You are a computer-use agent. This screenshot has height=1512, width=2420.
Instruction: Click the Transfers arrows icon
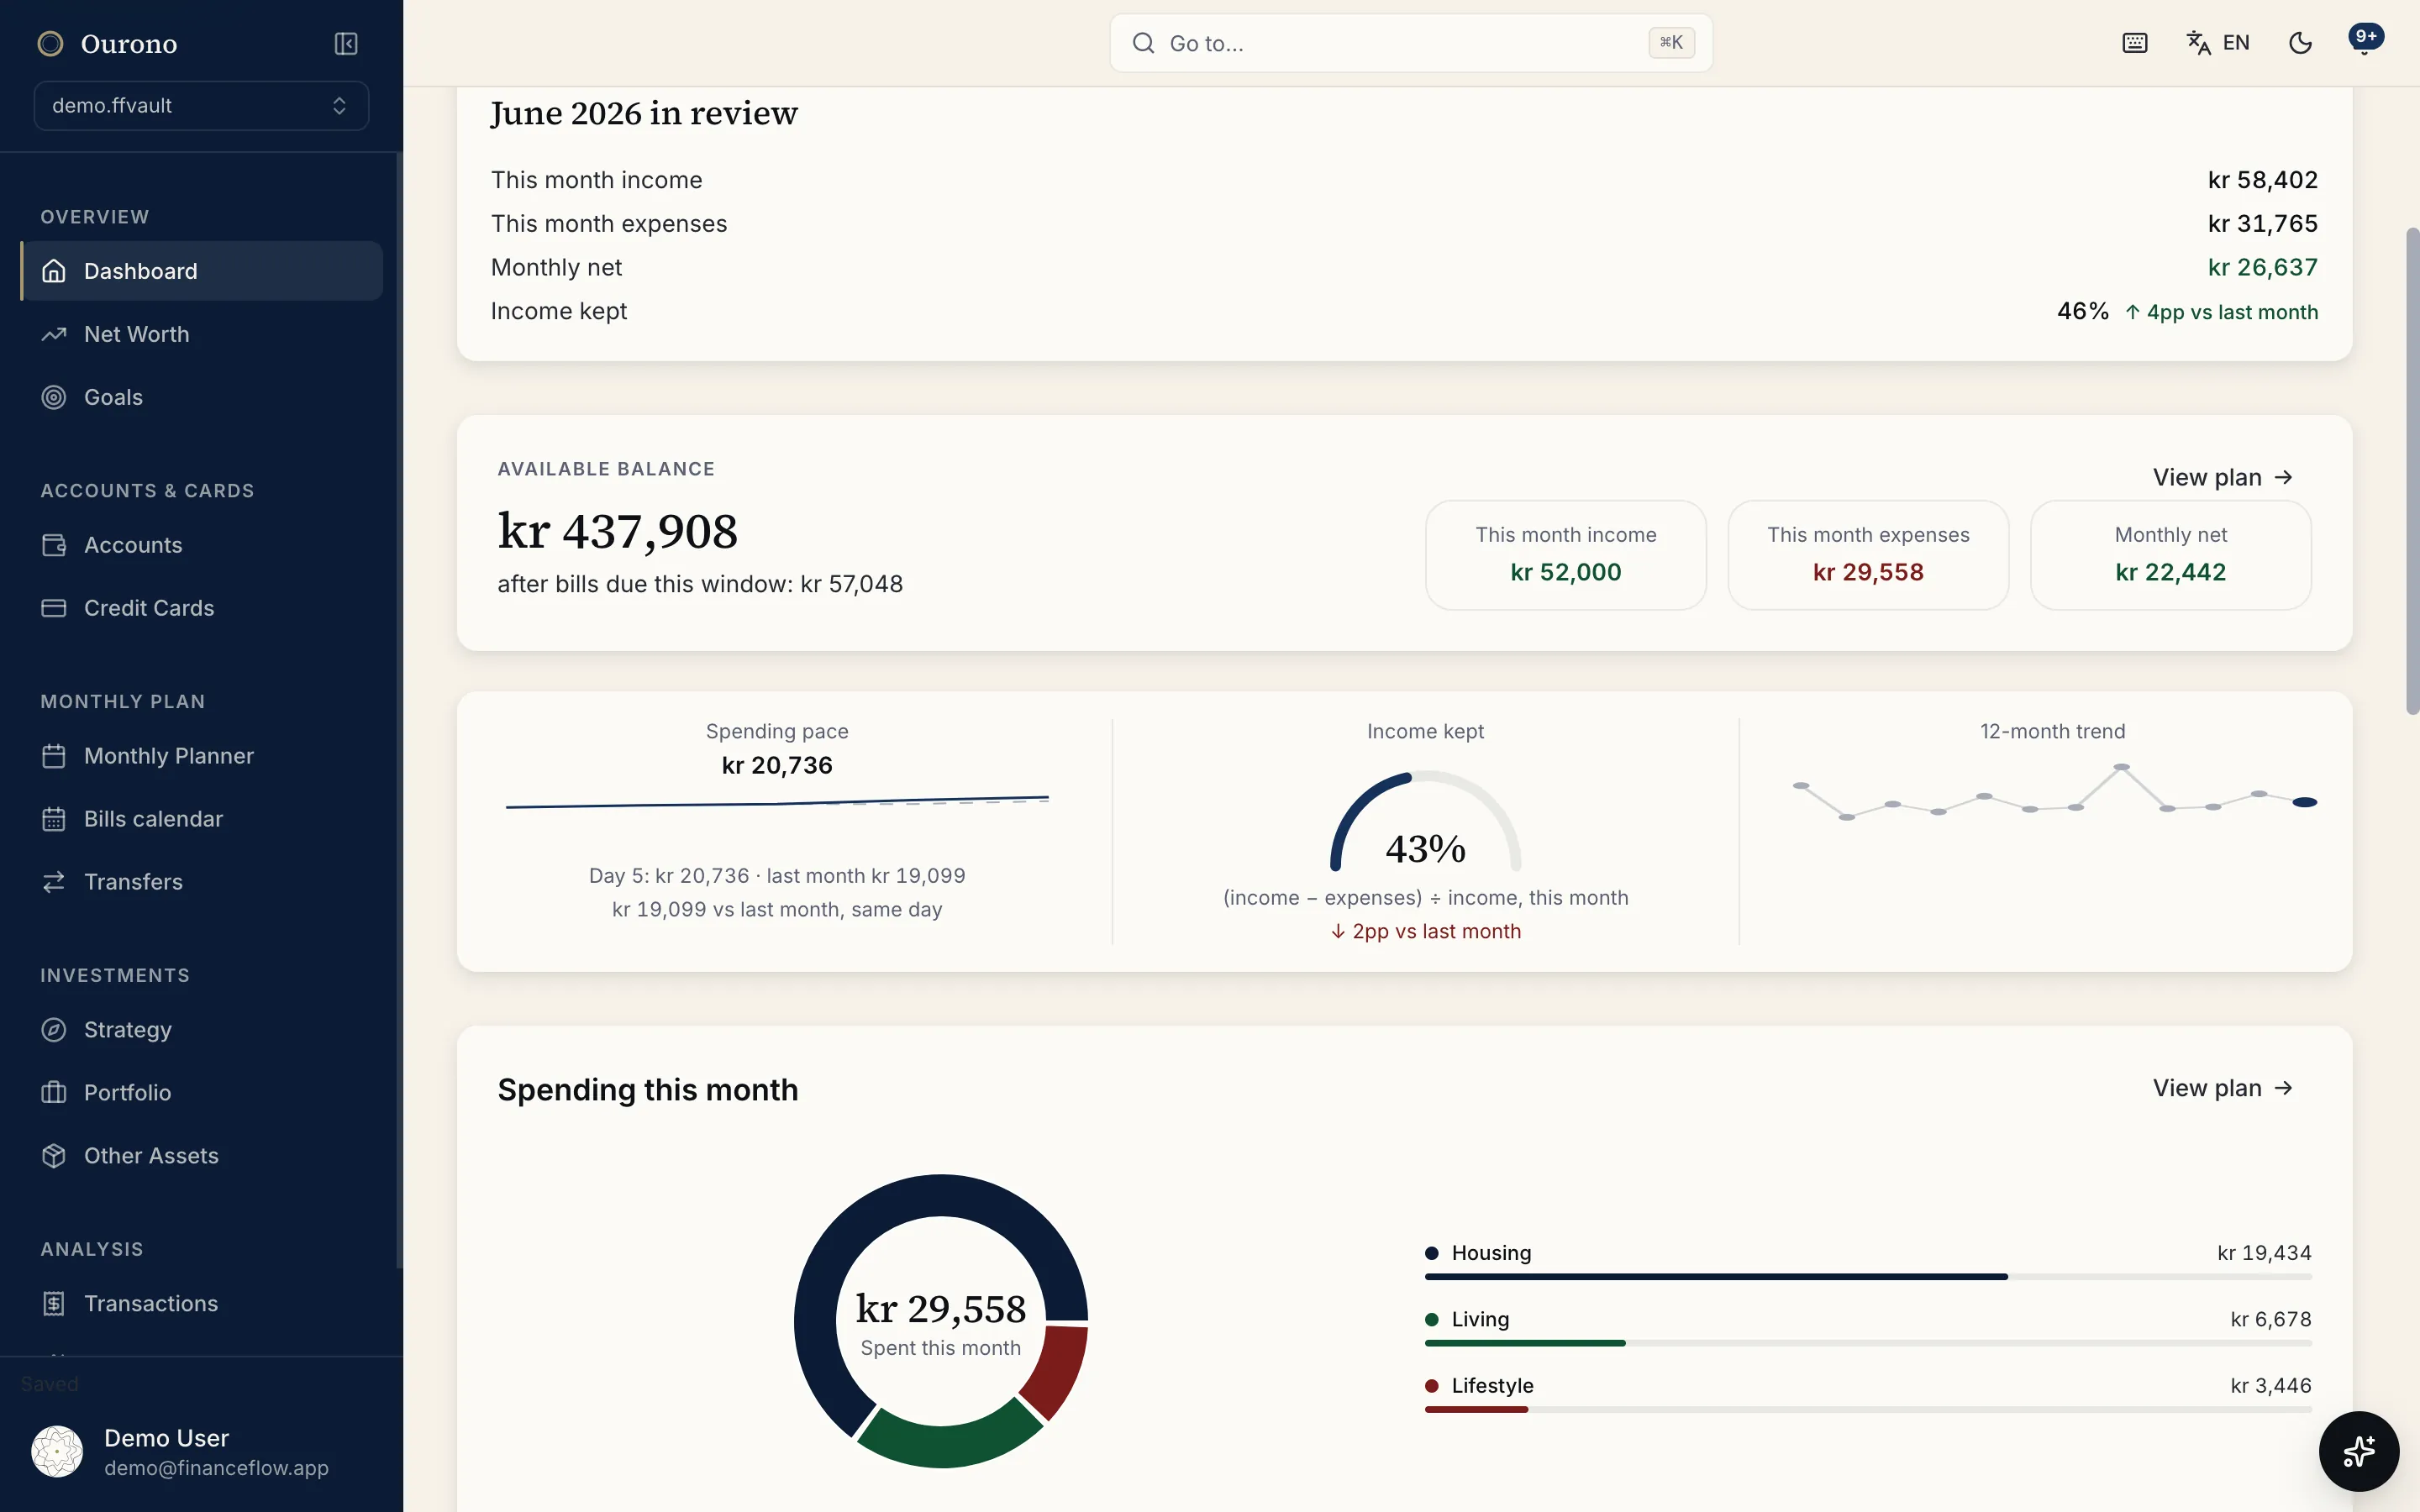[54, 881]
